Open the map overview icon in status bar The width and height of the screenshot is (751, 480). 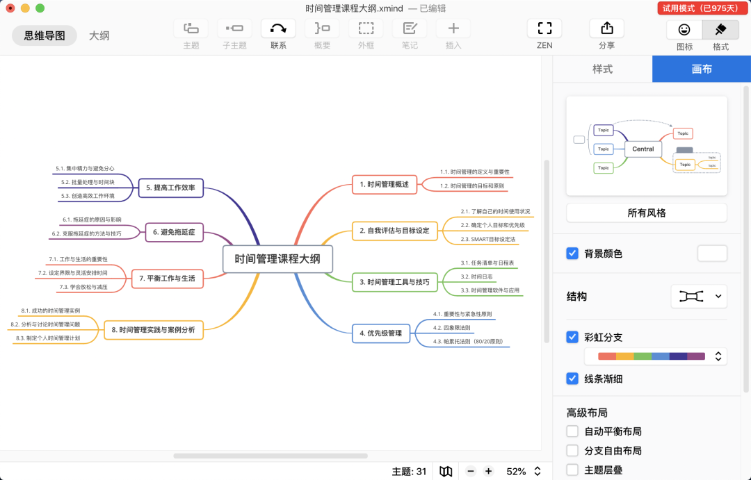click(446, 472)
